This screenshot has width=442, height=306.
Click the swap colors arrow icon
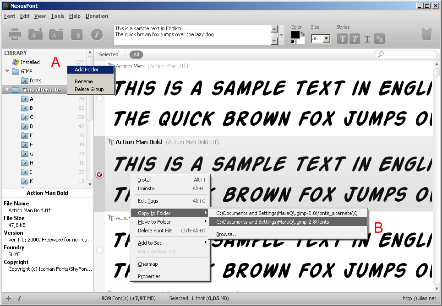click(302, 33)
